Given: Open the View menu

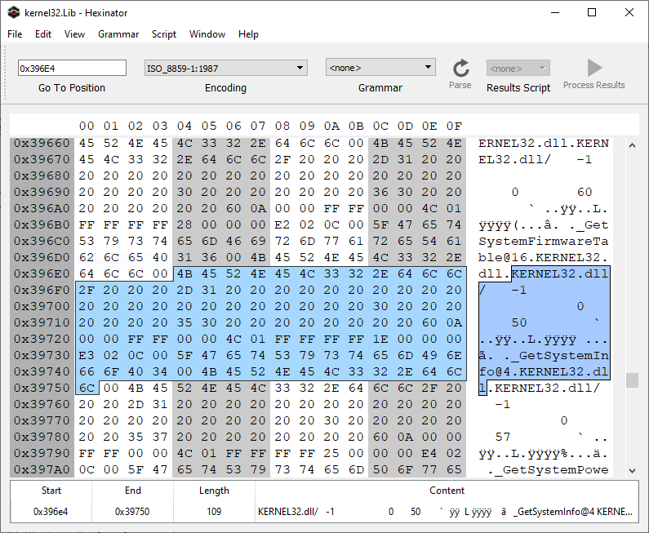Looking at the screenshot, I should (74, 34).
